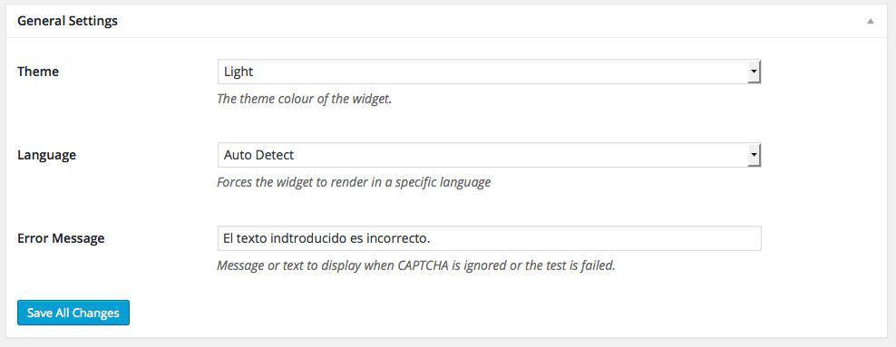Place cursor after 'incorrecto.' in error field
The width and height of the screenshot is (896, 347).
(431, 238)
